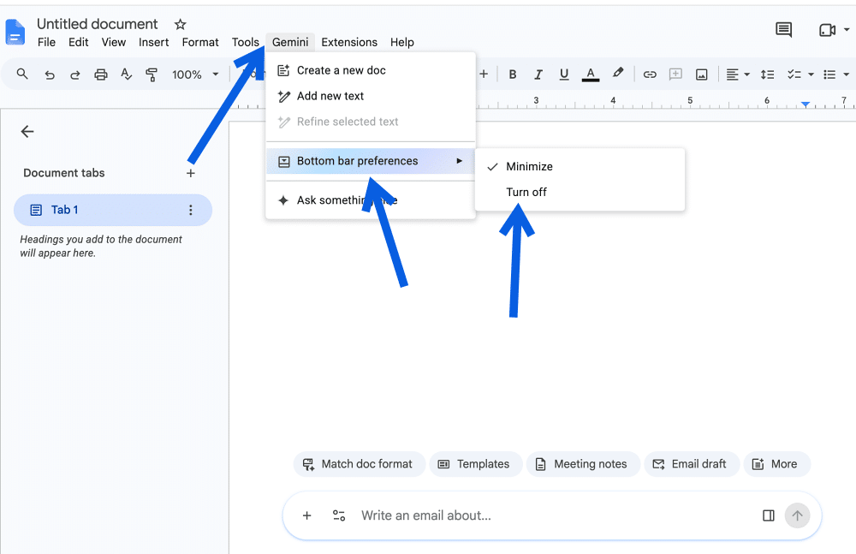Add a new document tab
The width and height of the screenshot is (856, 554).
point(191,173)
